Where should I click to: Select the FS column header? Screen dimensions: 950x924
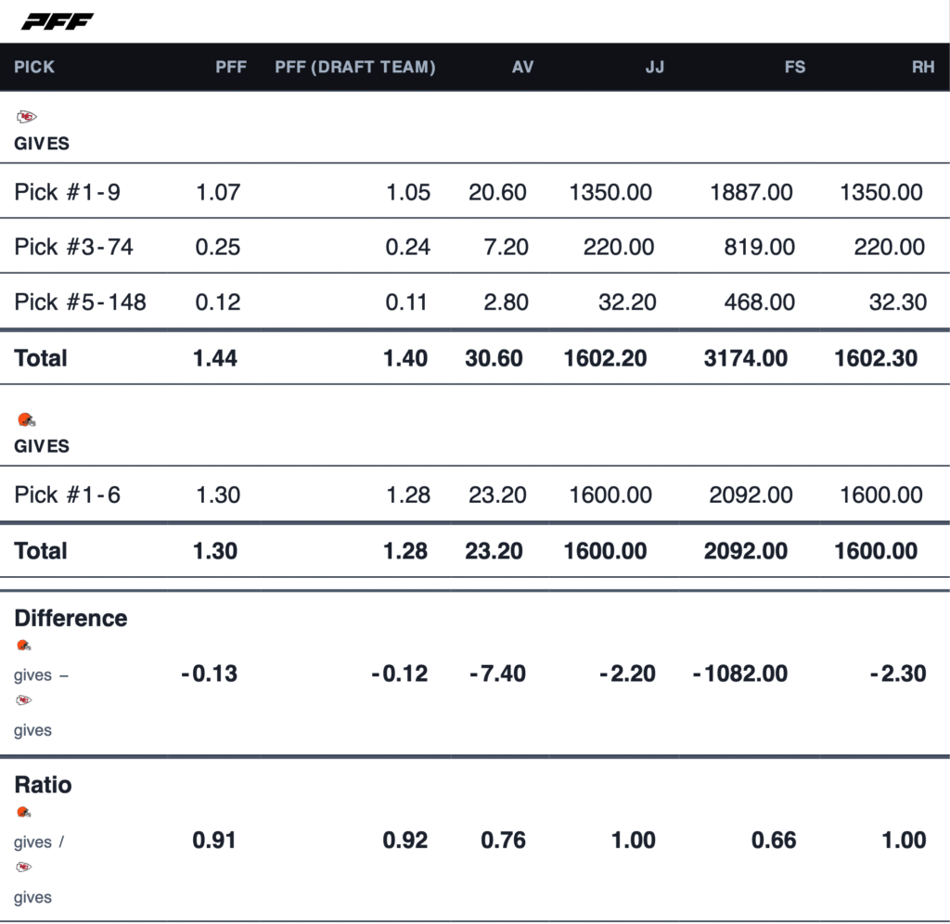[x=794, y=67]
